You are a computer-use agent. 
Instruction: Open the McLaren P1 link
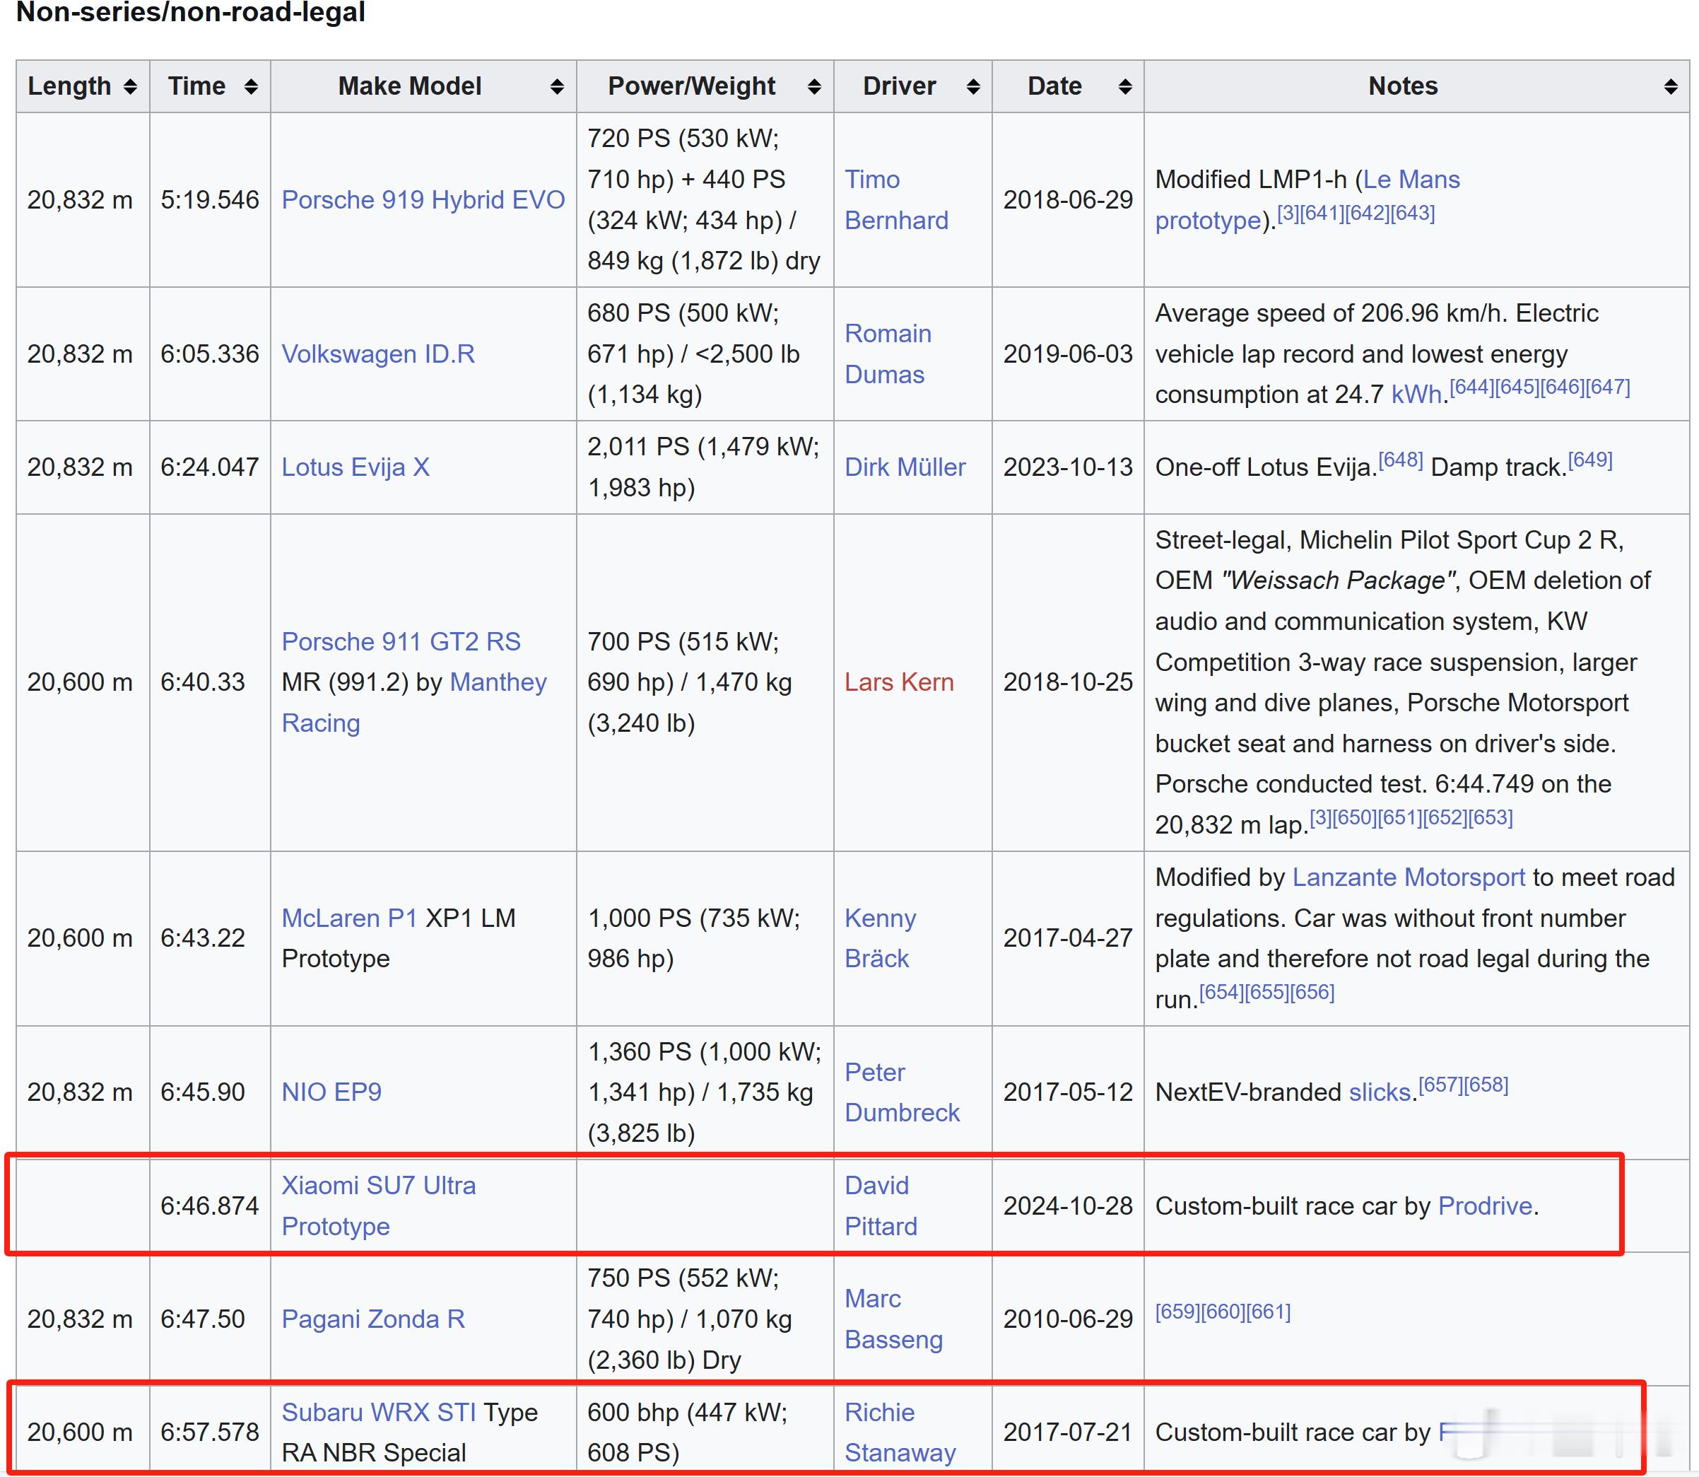click(x=349, y=918)
